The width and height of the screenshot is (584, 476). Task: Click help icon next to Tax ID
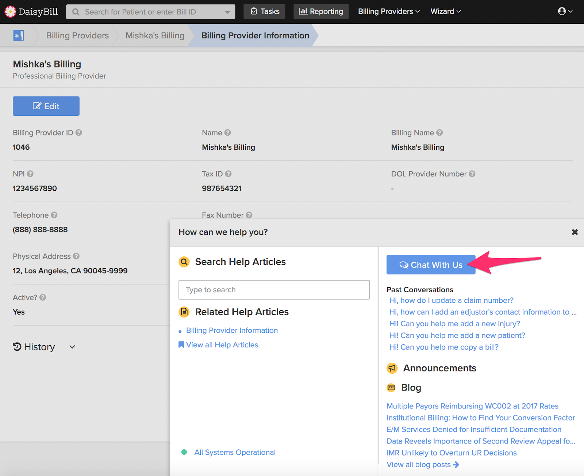click(228, 174)
